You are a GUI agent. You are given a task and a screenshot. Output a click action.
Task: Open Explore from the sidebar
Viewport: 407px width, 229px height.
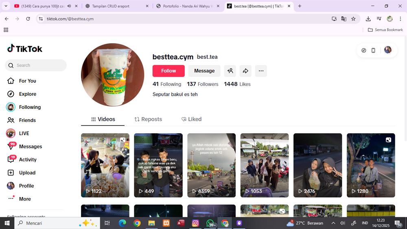27,94
